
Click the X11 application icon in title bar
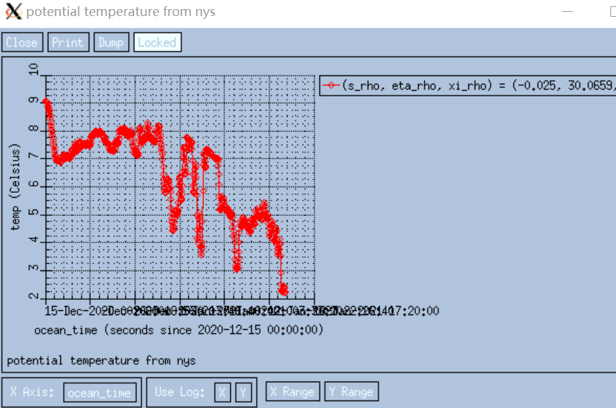tap(13, 12)
